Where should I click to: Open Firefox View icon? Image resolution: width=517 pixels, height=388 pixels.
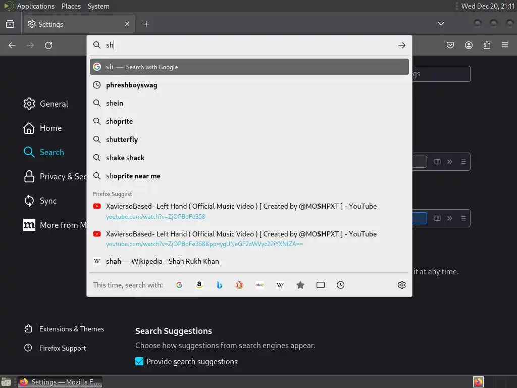pos(10,24)
